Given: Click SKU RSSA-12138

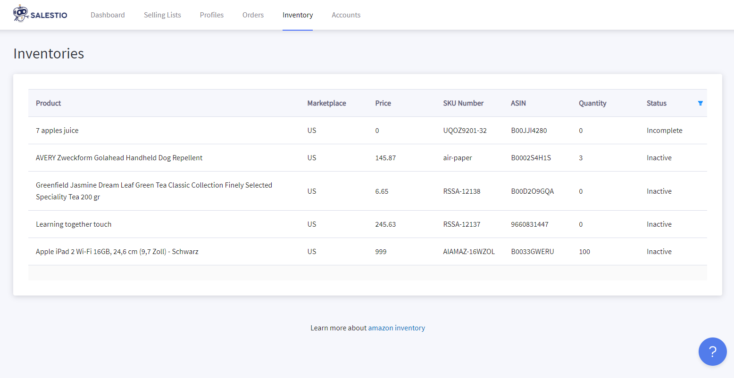Looking at the screenshot, I should (x=462, y=191).
